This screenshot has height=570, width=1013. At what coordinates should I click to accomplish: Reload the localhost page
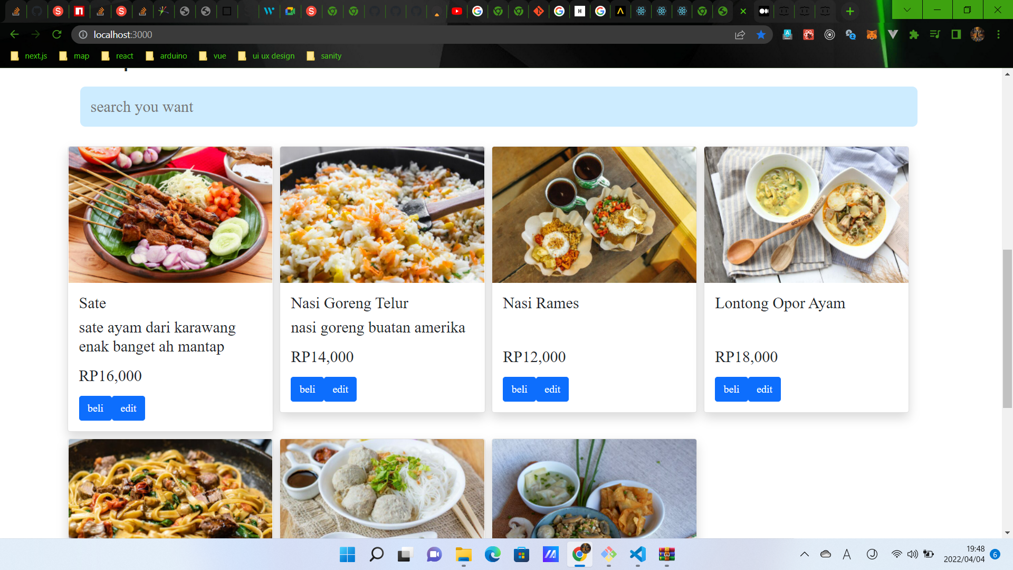click(x=57, y=34)
